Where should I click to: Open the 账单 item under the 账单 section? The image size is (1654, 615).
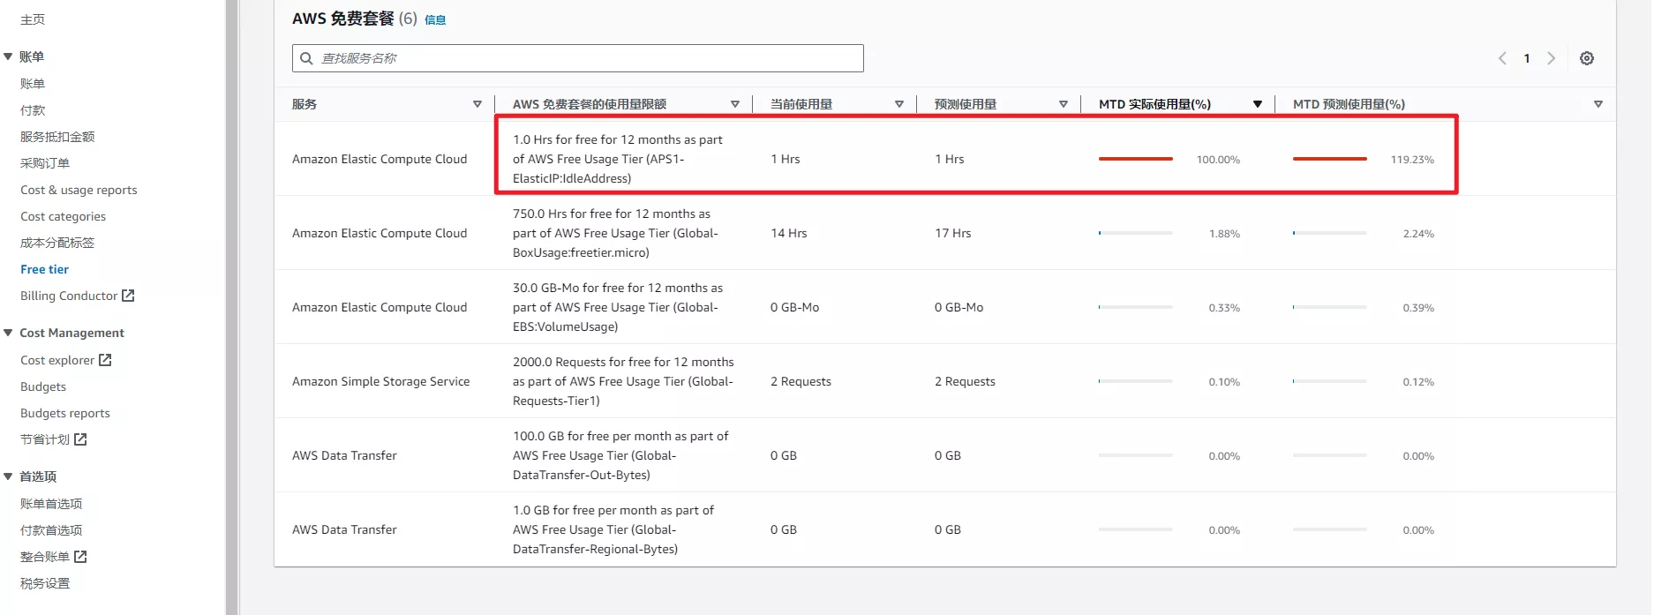tap(33, 84)
